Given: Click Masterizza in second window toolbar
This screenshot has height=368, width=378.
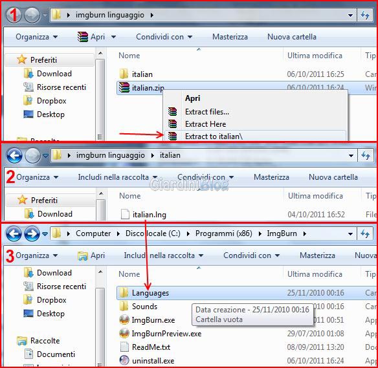Looking at the screenshot, I should 271,177.
